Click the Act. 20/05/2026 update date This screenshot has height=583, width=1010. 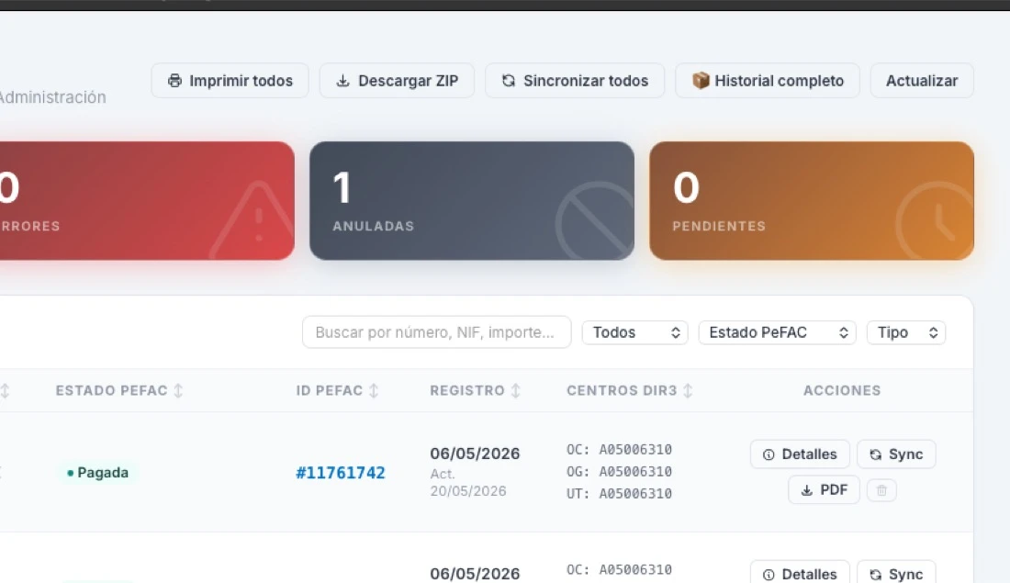[x=468, y=483]
